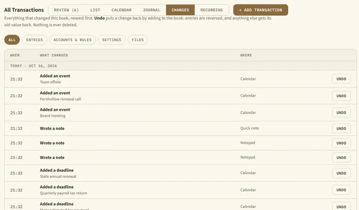Image resolution: width=359 pixels, height=210 pixels.
Task: Open the Review (6) tab
Action: click(x=67, y=10)
